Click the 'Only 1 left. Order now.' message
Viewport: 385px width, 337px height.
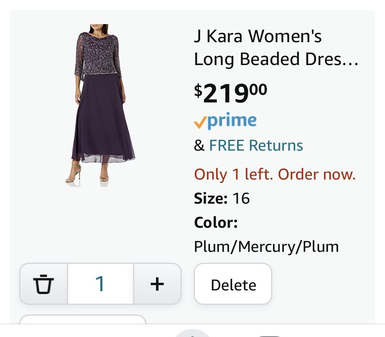click(x=275, y=174)
